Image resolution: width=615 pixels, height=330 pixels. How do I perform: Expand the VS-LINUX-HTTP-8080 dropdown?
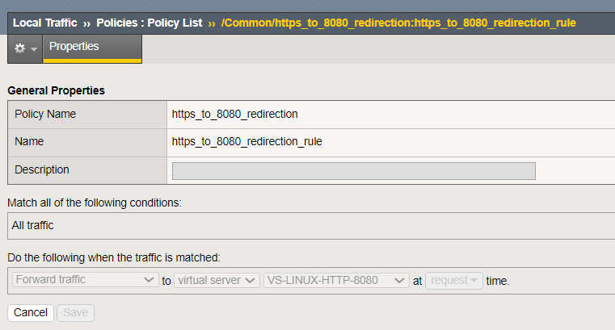[x=336, y=281]
